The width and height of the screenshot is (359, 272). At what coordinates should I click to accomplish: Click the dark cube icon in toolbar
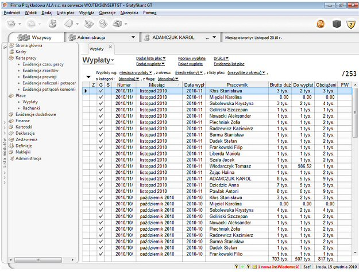coord(336,24)
